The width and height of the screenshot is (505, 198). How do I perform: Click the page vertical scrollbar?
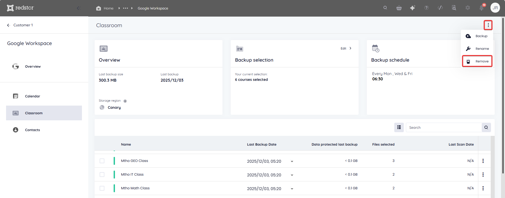pyautogui.click(x=503, y=95)
